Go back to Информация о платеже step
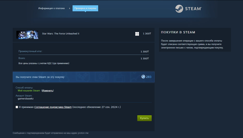 pyautogui.click(x=51, y=8)
